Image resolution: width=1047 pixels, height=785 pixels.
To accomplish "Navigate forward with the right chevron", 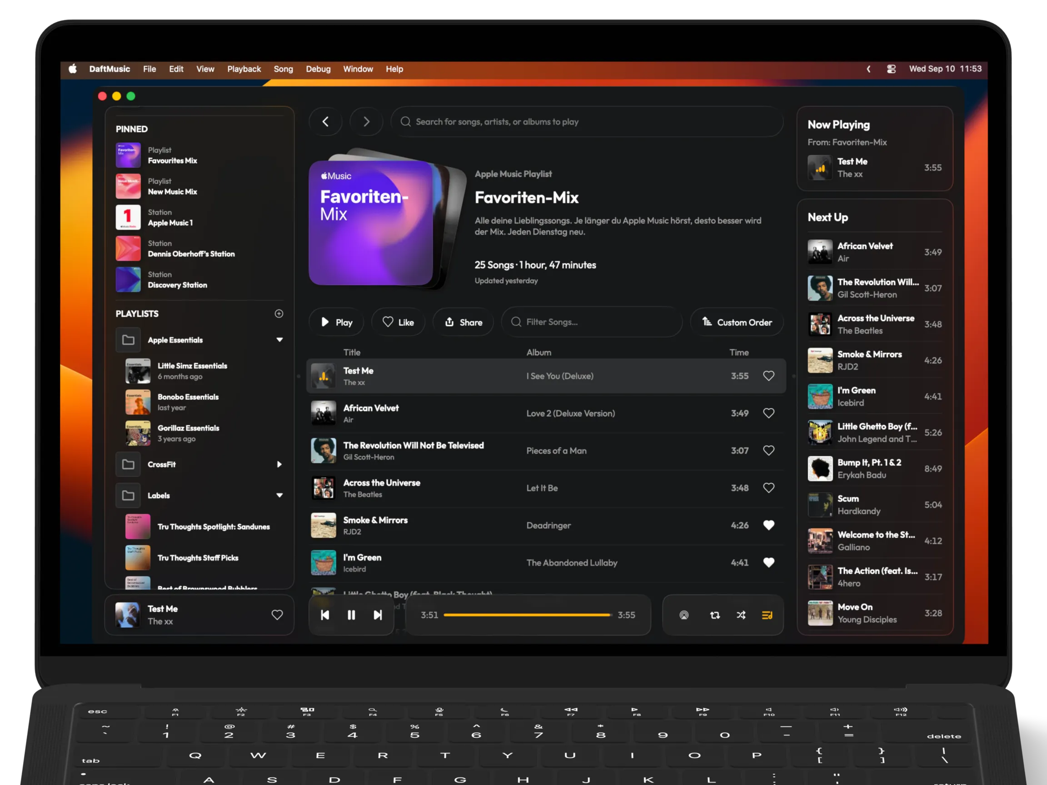I will [x=366, y=122].
